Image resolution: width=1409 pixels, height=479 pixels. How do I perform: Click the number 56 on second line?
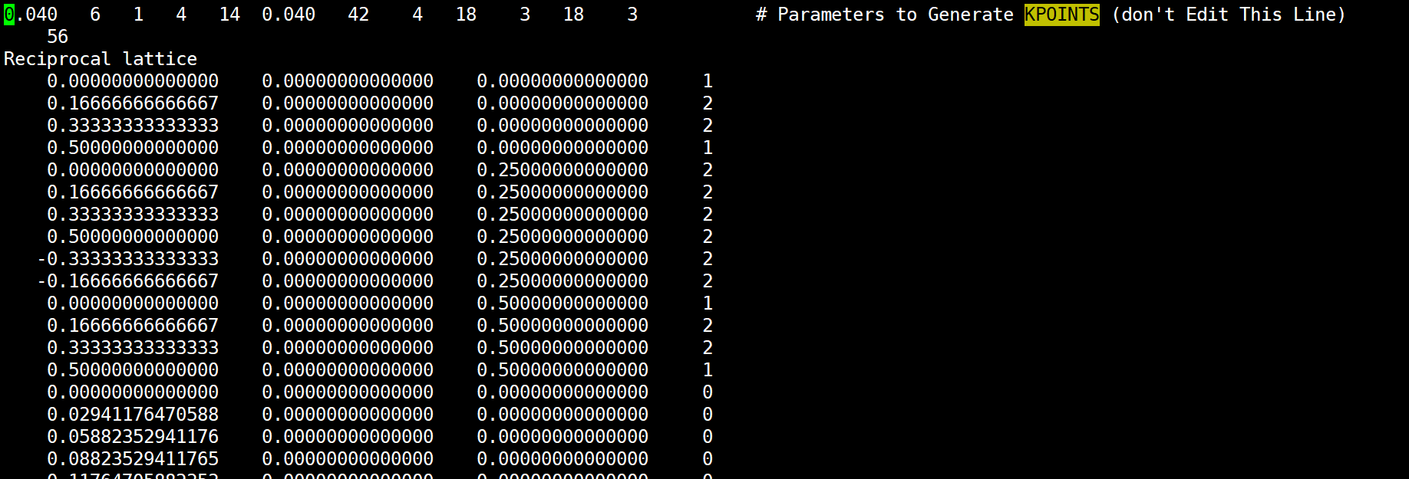pyautogui.click(x=58, y=37)
